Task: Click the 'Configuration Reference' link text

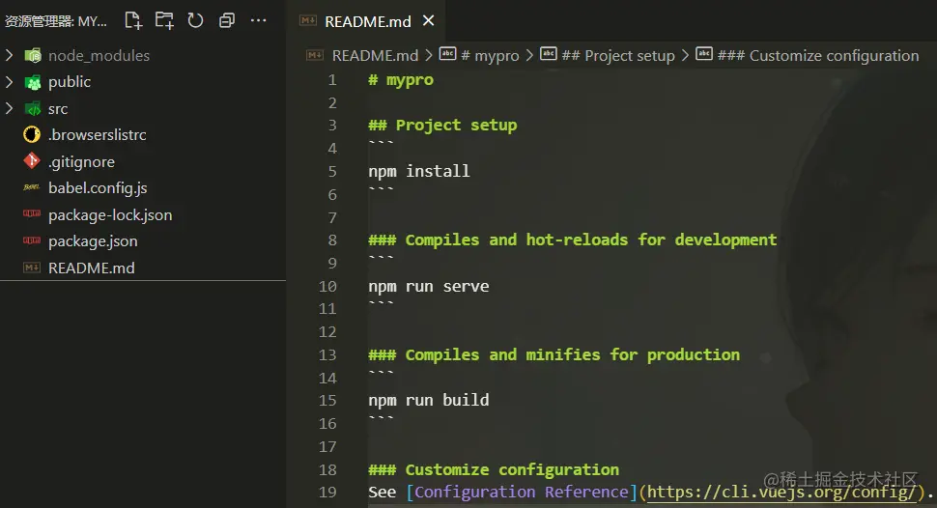Action: [x=522, y=492]
